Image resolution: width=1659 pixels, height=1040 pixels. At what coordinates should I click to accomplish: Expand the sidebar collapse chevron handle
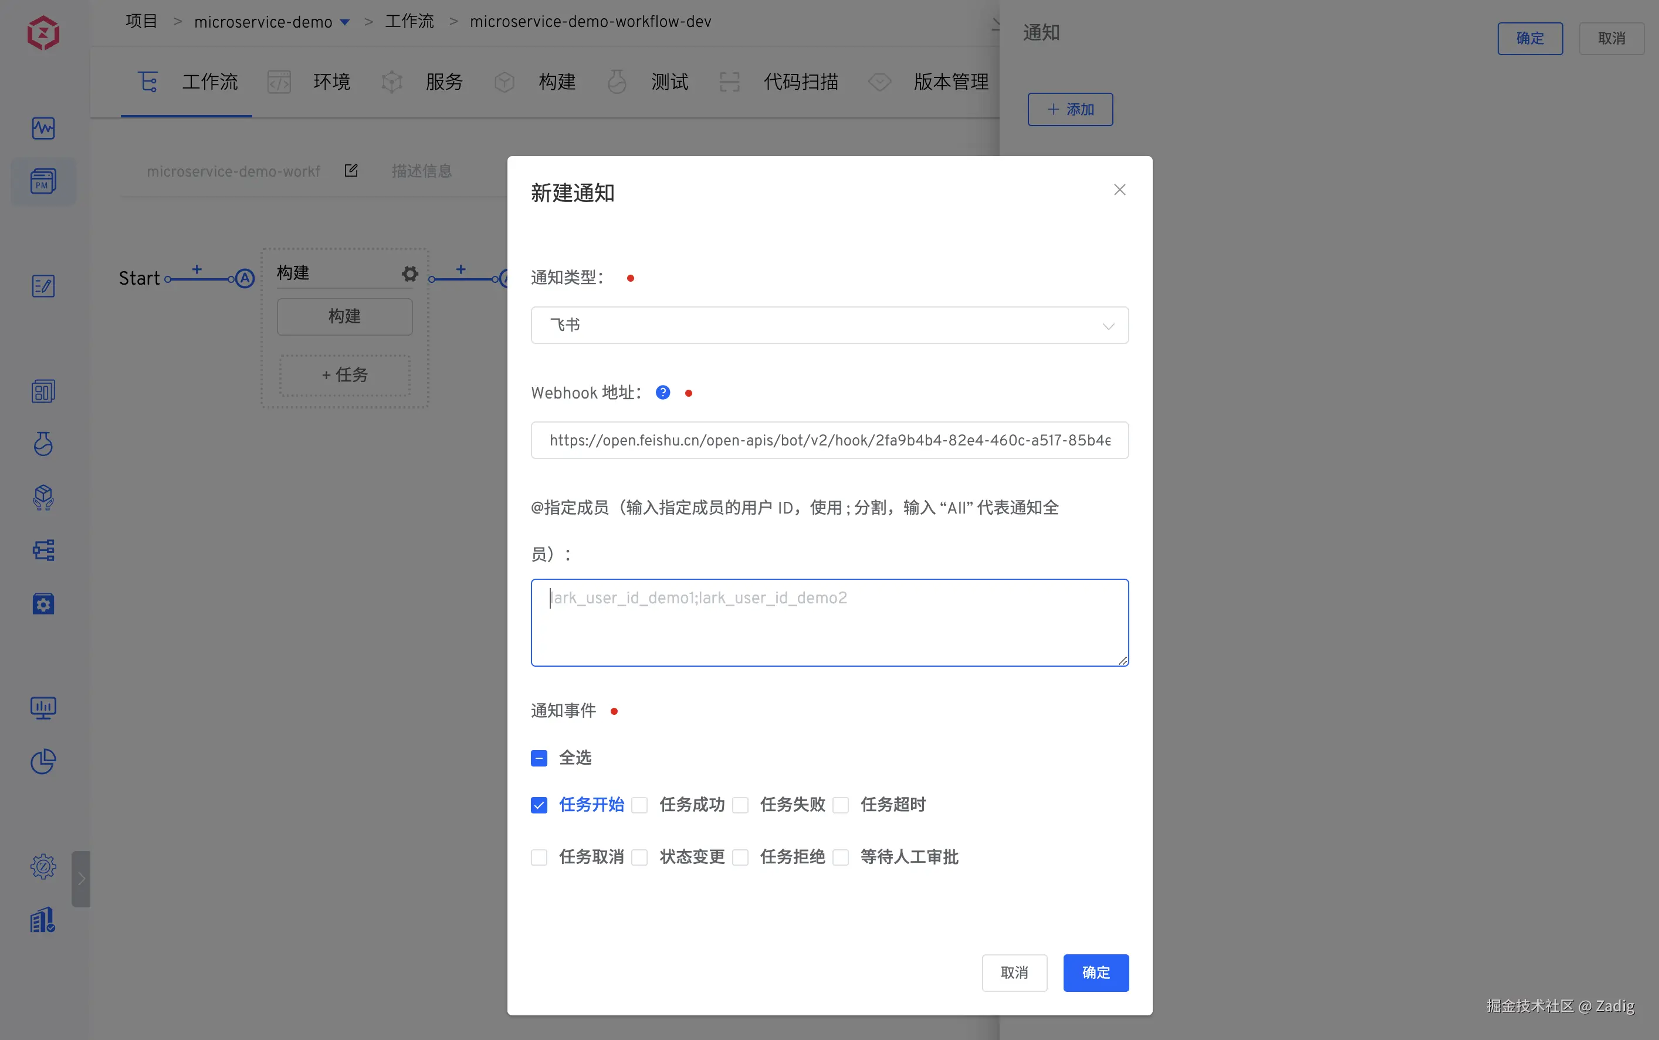point(81,879)
